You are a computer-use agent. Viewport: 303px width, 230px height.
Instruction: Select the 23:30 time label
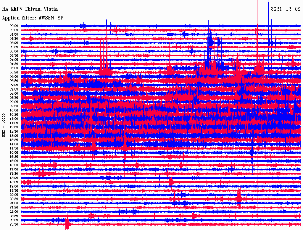click(14, 224)
